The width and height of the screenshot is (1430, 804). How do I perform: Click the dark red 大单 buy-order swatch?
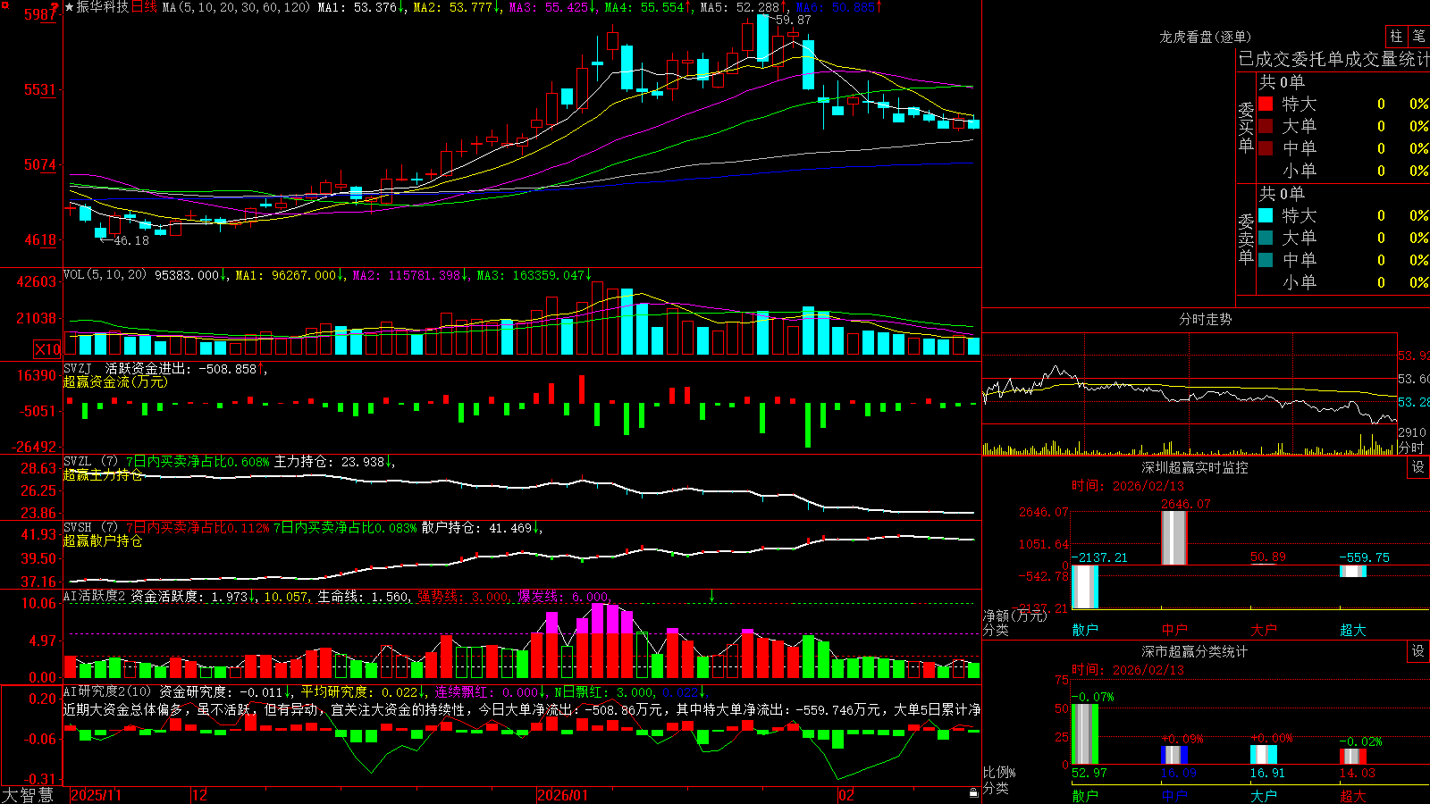coord(1266,126)
